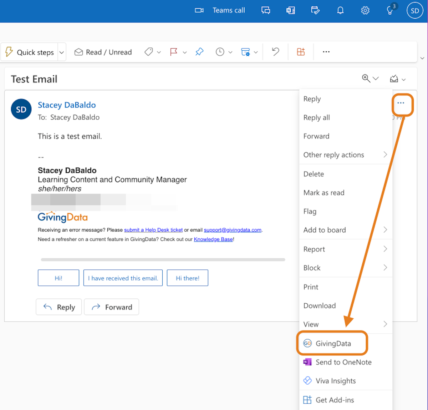The height and width of the screenshot is (410, 428).
Task: Select Download in menu
Action: click(x=346, y=305)
